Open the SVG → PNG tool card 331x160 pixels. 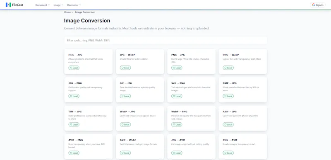(192, 90)
